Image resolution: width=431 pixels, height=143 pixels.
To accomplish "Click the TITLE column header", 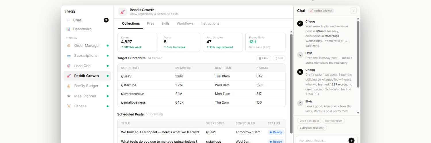I will 125,124.
